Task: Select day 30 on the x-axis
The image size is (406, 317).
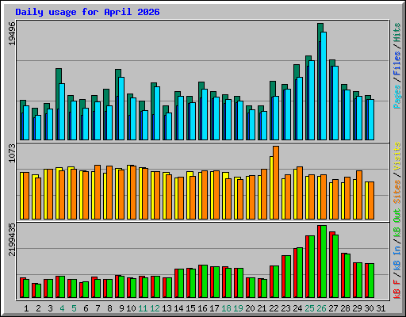Action: click(x=369, y=308)
